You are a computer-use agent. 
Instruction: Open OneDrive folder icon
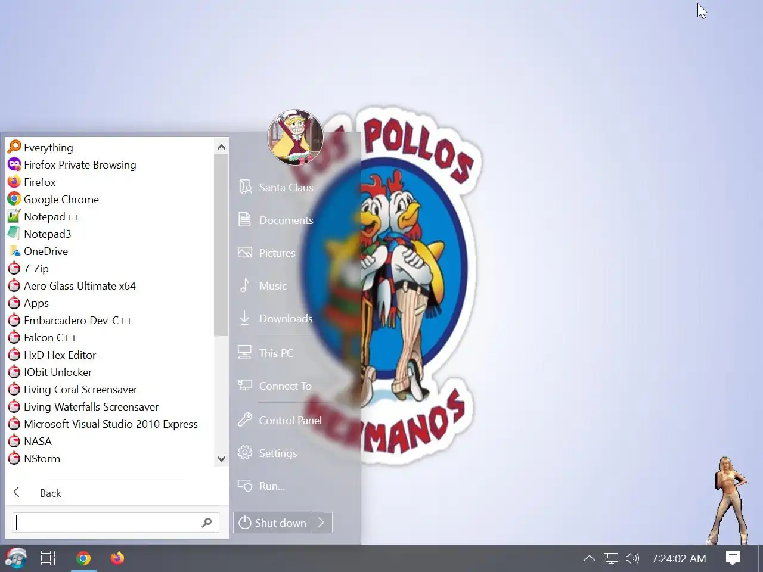coord(14,251)
